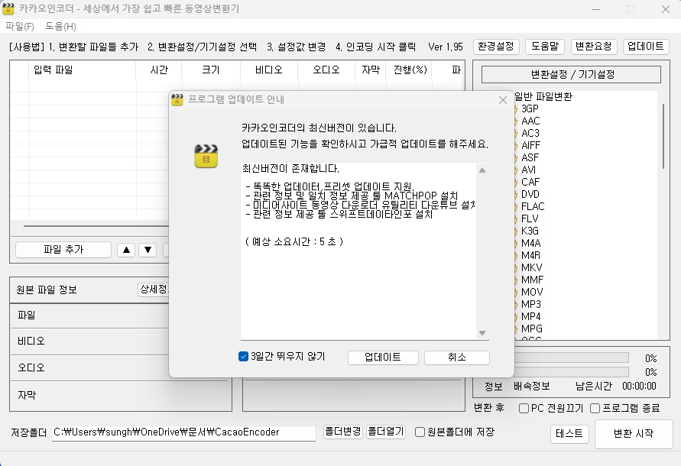Click the 원본 파일 정보 heading
Screen dimensions: 681x466
tap(47, 290)
